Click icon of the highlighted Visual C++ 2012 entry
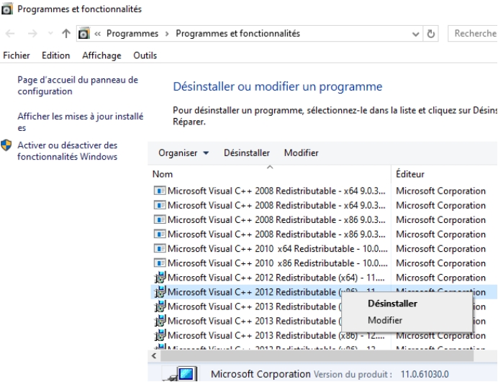 point(160,292)
